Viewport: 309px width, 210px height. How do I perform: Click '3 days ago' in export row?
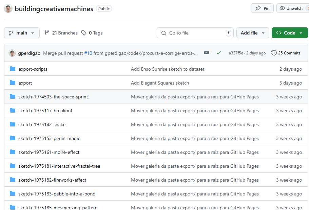click(x=290, y=83)
